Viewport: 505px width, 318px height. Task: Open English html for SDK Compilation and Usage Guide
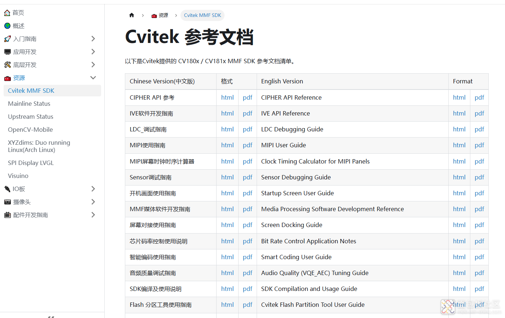[x=459, y=289]
